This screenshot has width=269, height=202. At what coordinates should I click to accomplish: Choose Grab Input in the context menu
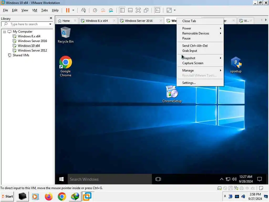200,51
